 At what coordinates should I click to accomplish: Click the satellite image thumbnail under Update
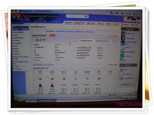(x=123, y=38)
